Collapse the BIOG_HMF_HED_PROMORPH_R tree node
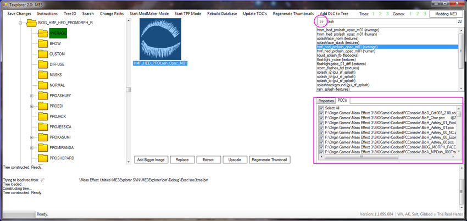Screen dimensions: 467x221 (20, 23)
